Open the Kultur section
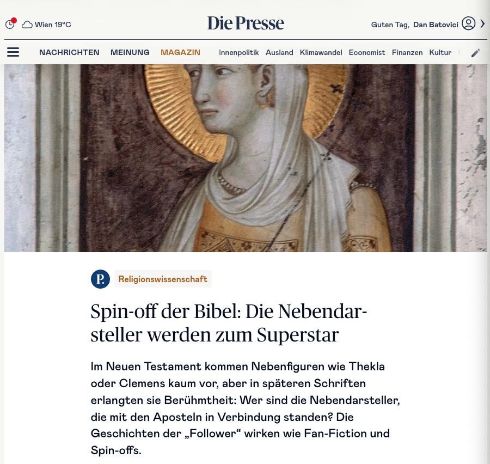The height and width of the screenshot is (464, 490). pos(440,52)
